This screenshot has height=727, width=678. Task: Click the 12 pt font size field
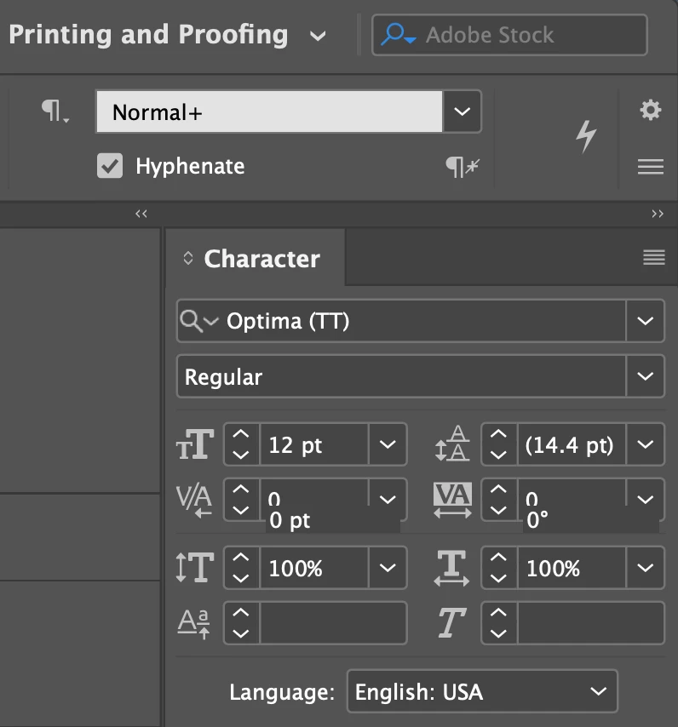[x=313, y=445]
